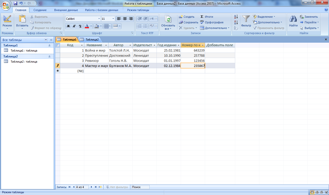This screenshot has height=195, width=329.
Task: Select cell 123456
Action: click(x=193, y=61)
